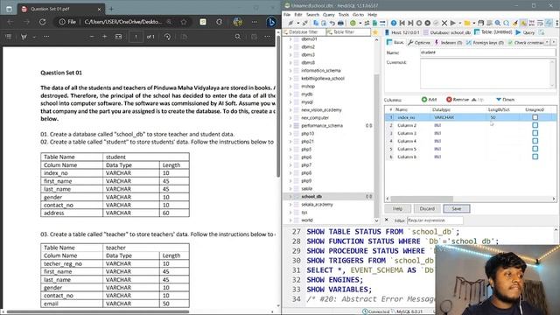Viewport: 560px width, 315px height.
Task: Expand the school_db database node
Action: click(x=290, y=196)
